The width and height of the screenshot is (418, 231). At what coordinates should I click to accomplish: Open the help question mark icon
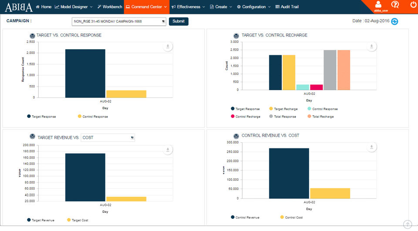tap(395, 4)
